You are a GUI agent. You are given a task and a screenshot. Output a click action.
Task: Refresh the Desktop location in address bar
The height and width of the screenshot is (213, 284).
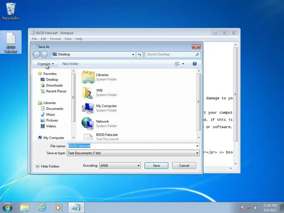point(140,54)
